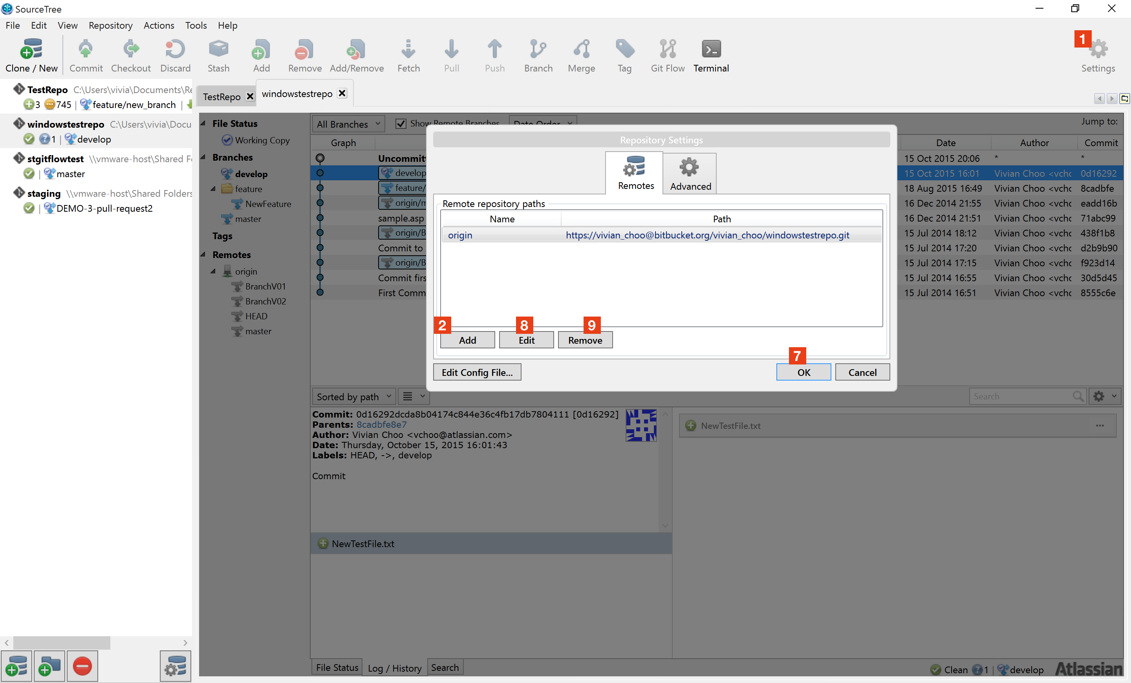
Task: Select the Actions menu item
Action: 157,25
